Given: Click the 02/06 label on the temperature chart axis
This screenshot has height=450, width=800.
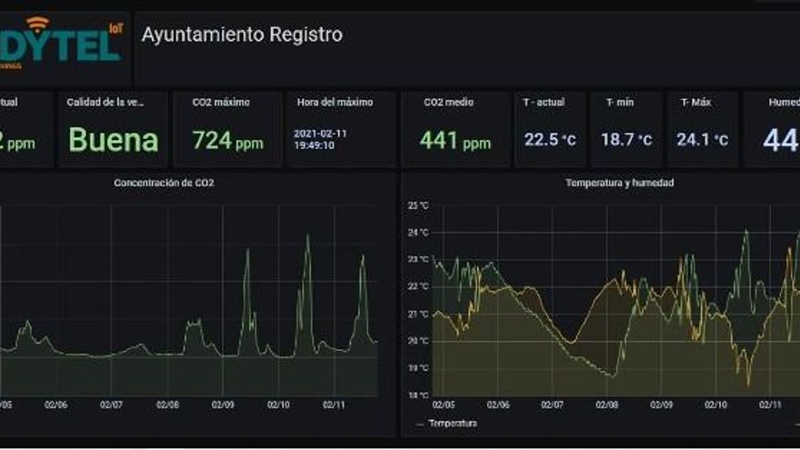Looking at the screenshot, I should [498, 405].
